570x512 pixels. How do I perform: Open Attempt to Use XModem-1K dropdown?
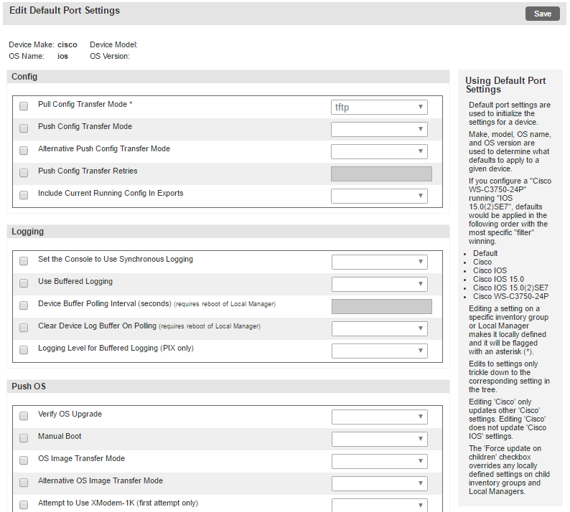(380, 505)
